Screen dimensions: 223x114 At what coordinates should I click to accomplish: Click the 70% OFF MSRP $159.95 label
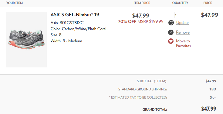(x=141, y=21)
